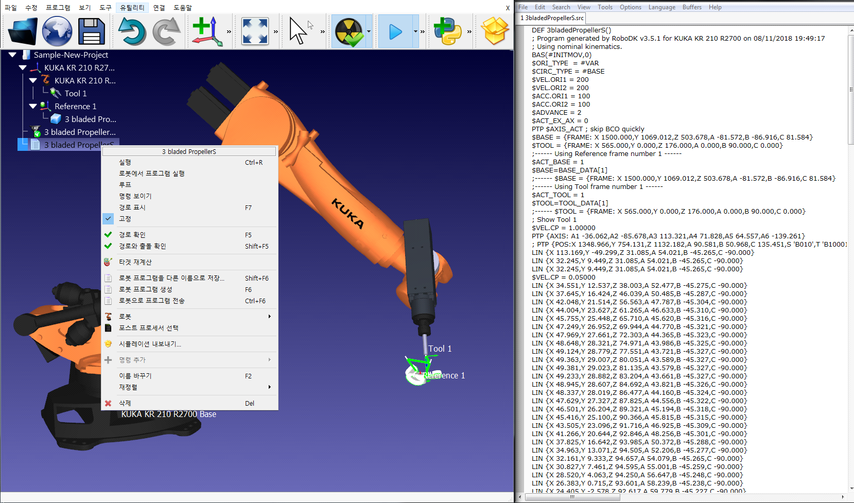Click the Reference 1 frame icon in the tree
The height and width of the screenshot is (503, 854).
pos(45,106)
